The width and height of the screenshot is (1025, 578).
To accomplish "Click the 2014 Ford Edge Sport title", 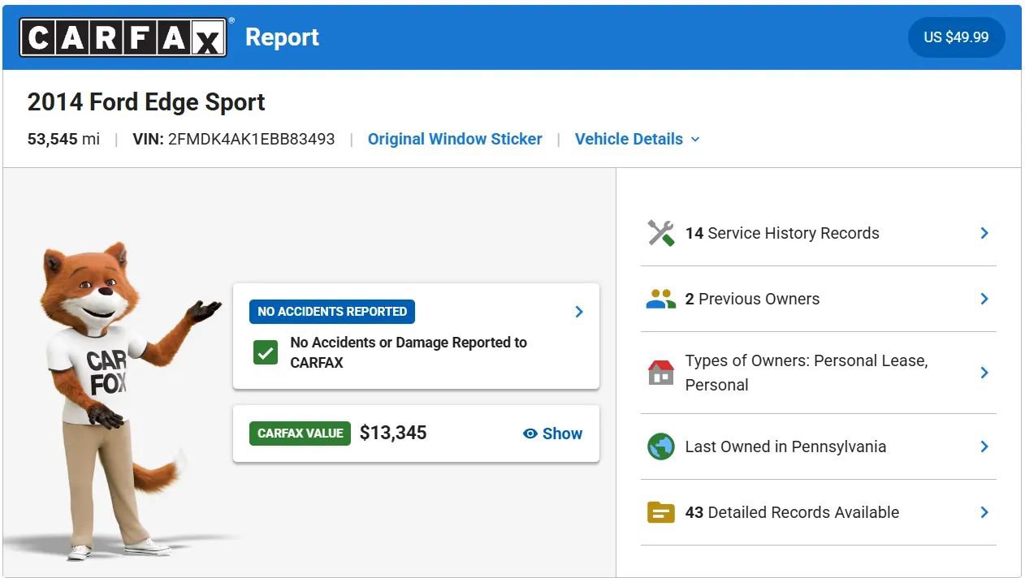I will pyautogui.click(x=146, y=102).
